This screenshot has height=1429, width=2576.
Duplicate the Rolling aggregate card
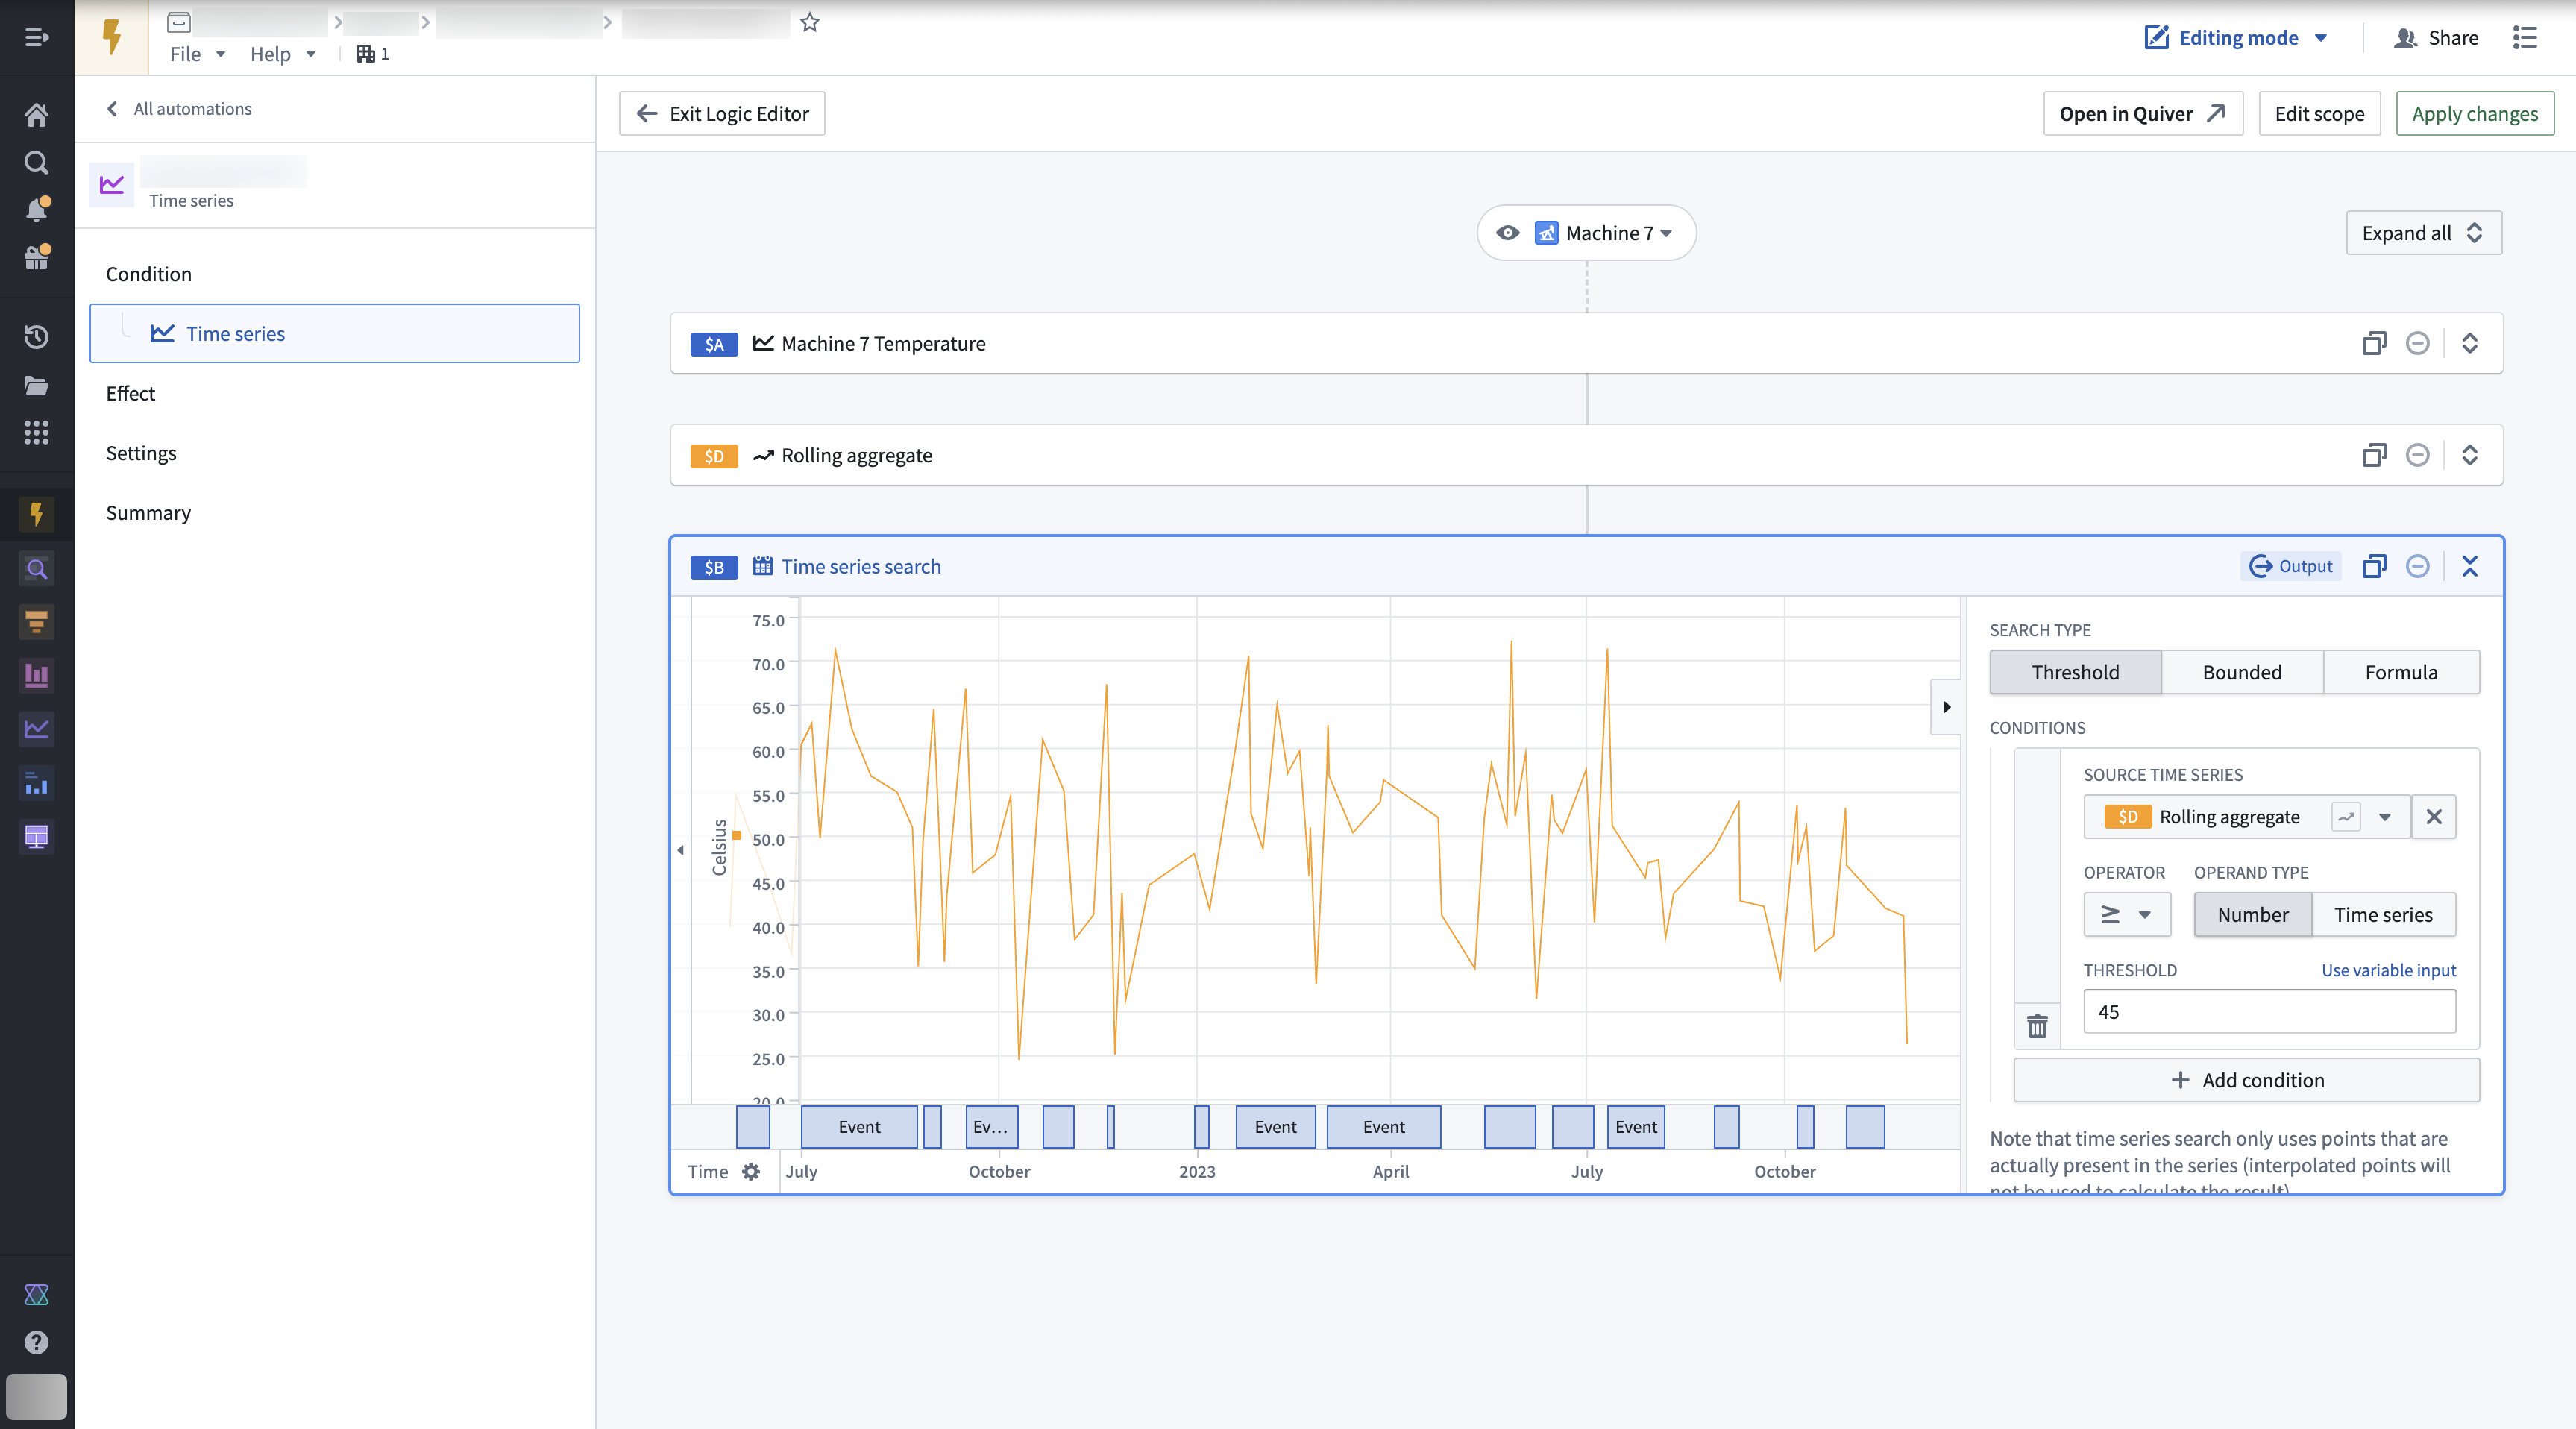(x=2374, y=455)
